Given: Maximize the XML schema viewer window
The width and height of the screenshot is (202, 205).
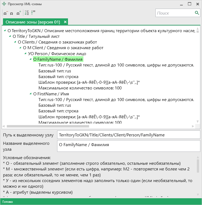Looking at the screenshot, I should tap(190, 4).
